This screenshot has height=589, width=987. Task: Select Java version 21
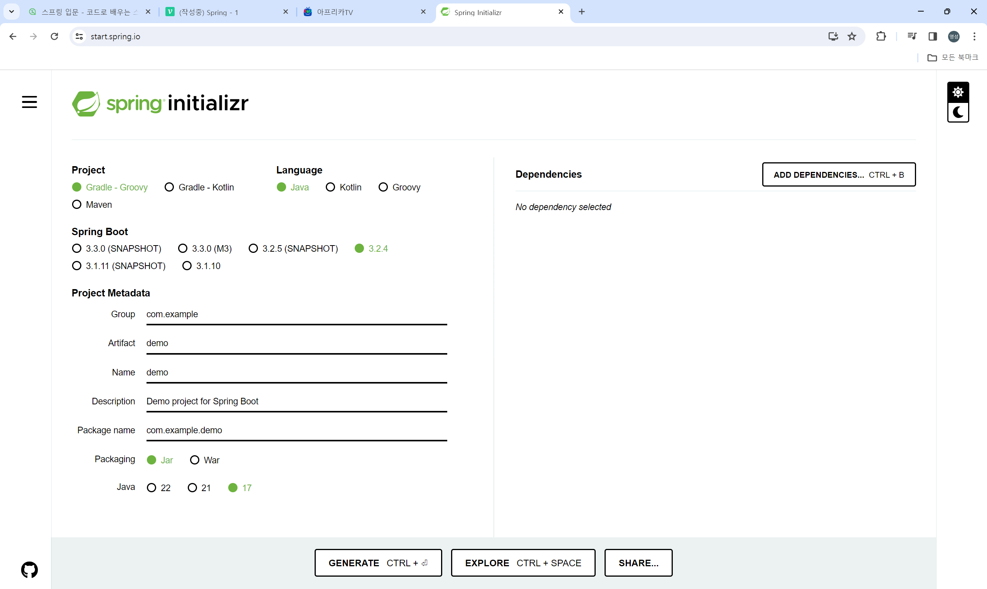pos(192,488)
